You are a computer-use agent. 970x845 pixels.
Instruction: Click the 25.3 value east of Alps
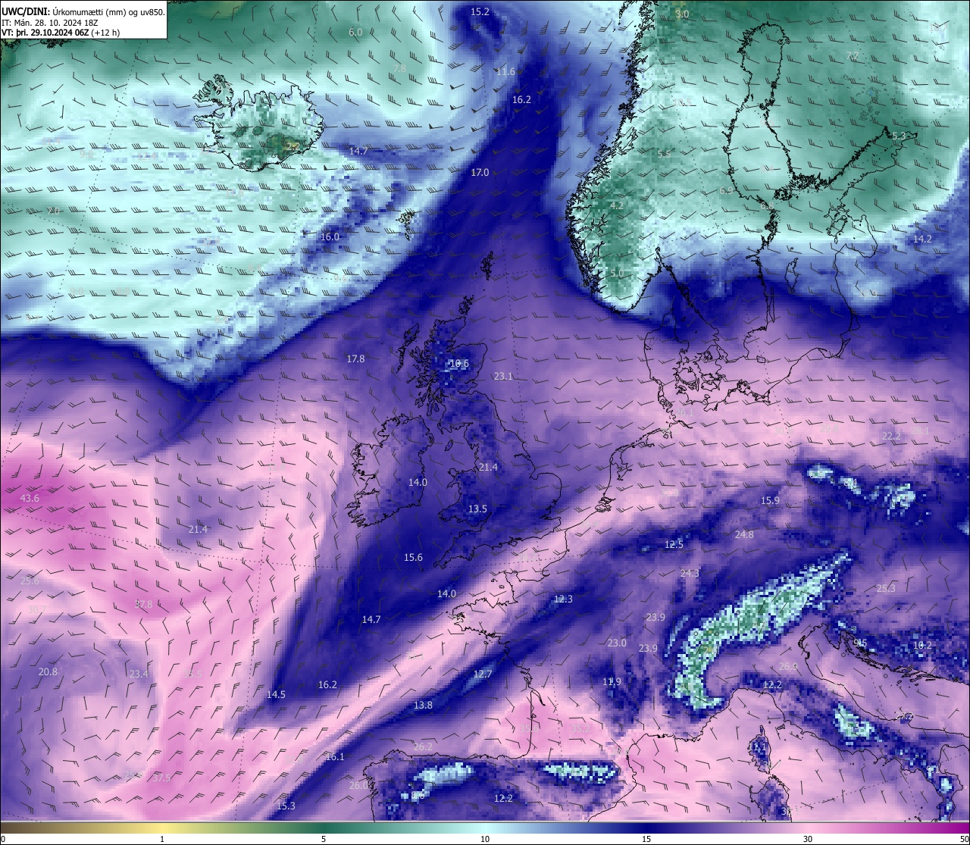click(x=886, y=589)
